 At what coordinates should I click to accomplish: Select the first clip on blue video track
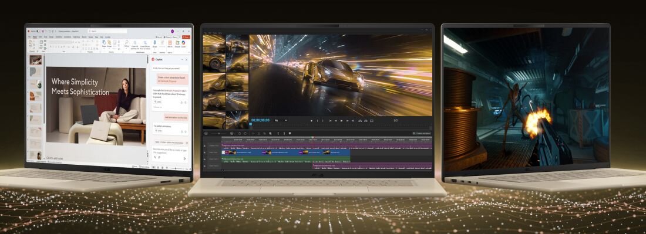click(x=241, y=152)
